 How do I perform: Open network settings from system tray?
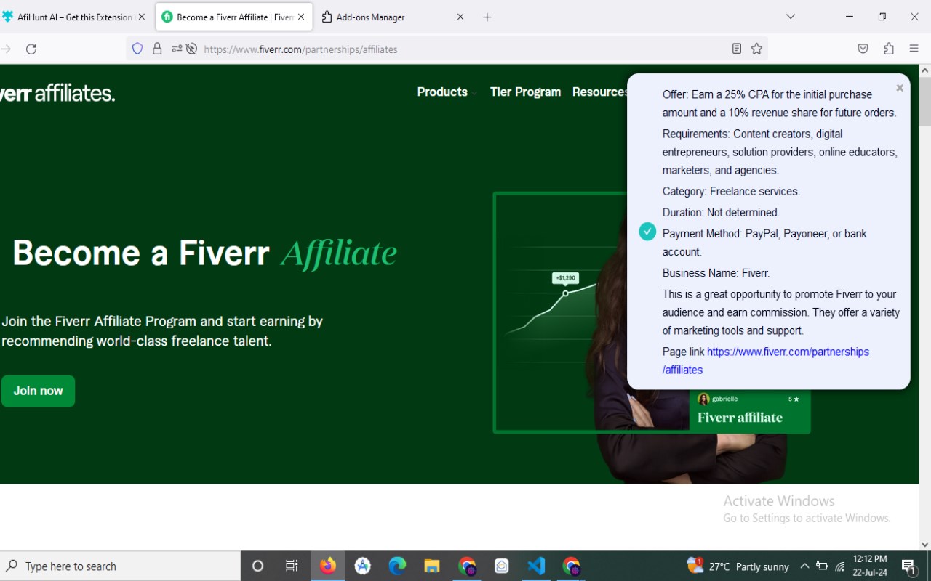[x=840, y=566]
